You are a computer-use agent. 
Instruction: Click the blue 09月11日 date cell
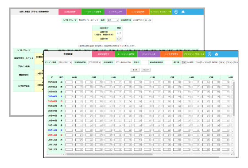coord(52,130)
